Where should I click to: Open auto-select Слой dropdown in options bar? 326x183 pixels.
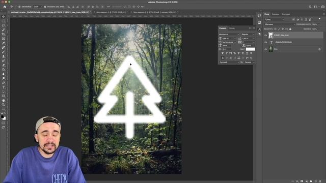point(38,7)
